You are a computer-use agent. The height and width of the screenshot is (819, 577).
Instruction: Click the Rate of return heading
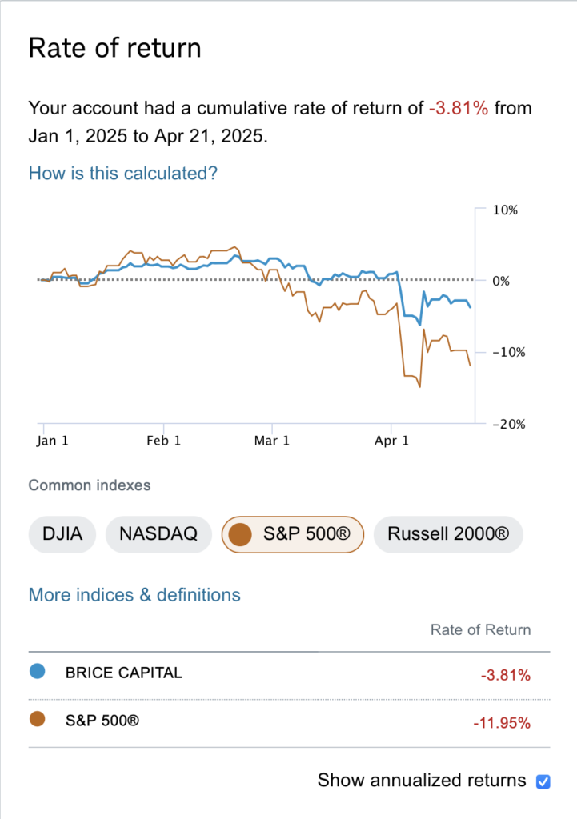pos(114,48)
